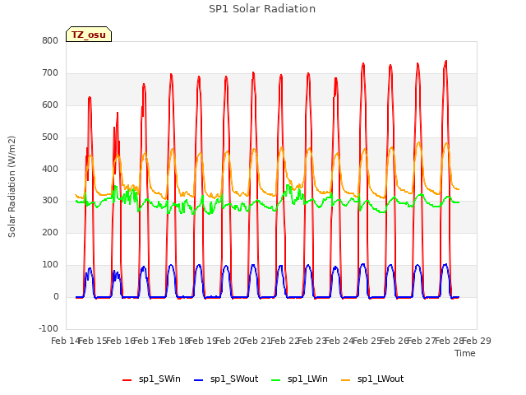Click the orange sp1_LWout legend swatch
The height and width of the screenshot is (395, 526).
345,380
